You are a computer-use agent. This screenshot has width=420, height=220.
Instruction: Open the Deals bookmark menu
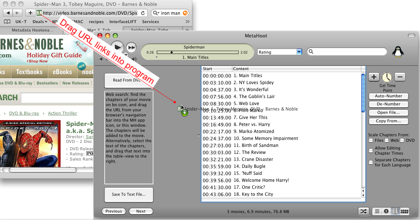click(x=40, y=22)
